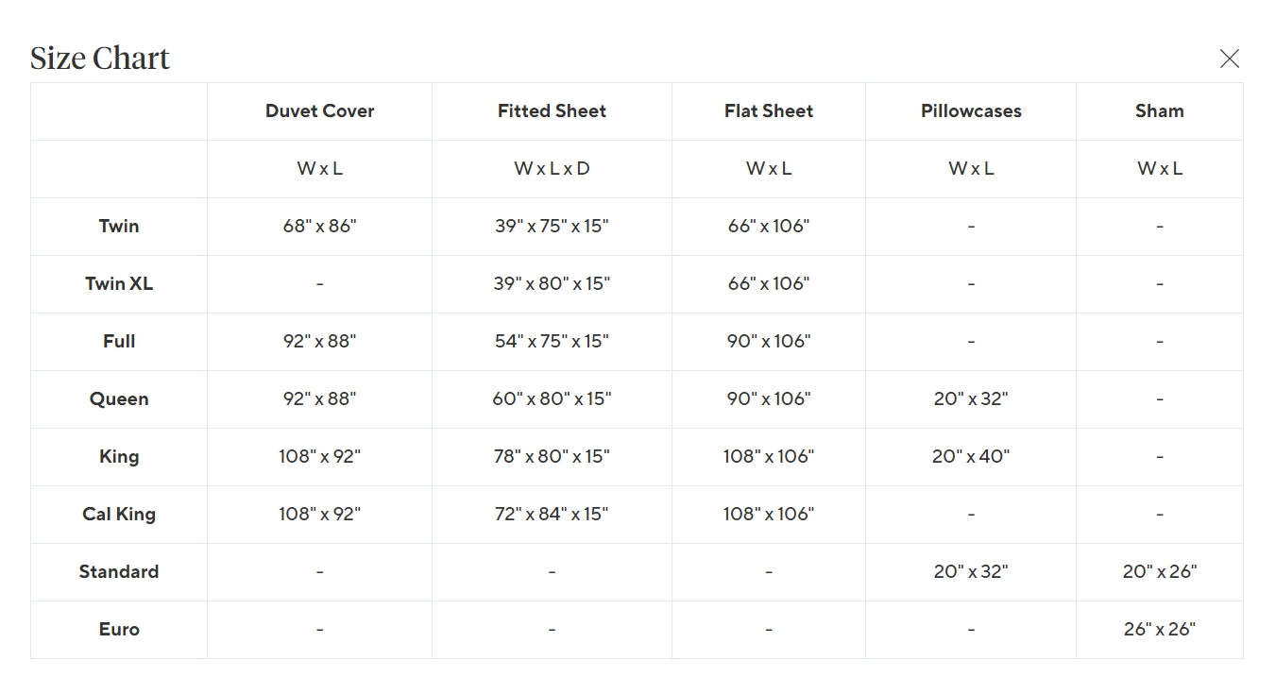This screenshot has width=1276, height=694.
Task: Select the Cal King row label
Action: coord(119,515)
